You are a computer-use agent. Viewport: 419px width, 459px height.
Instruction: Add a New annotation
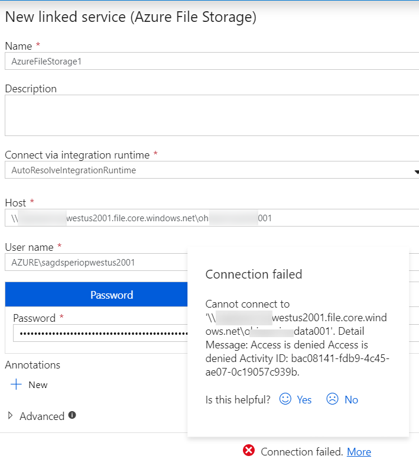pyautogui.click(x=29, y=384)
